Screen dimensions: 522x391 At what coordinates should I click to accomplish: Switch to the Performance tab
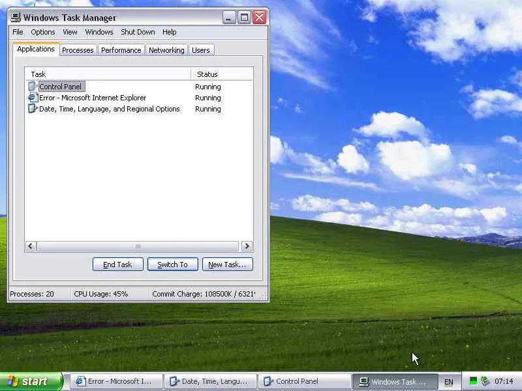tap(121, 50)
